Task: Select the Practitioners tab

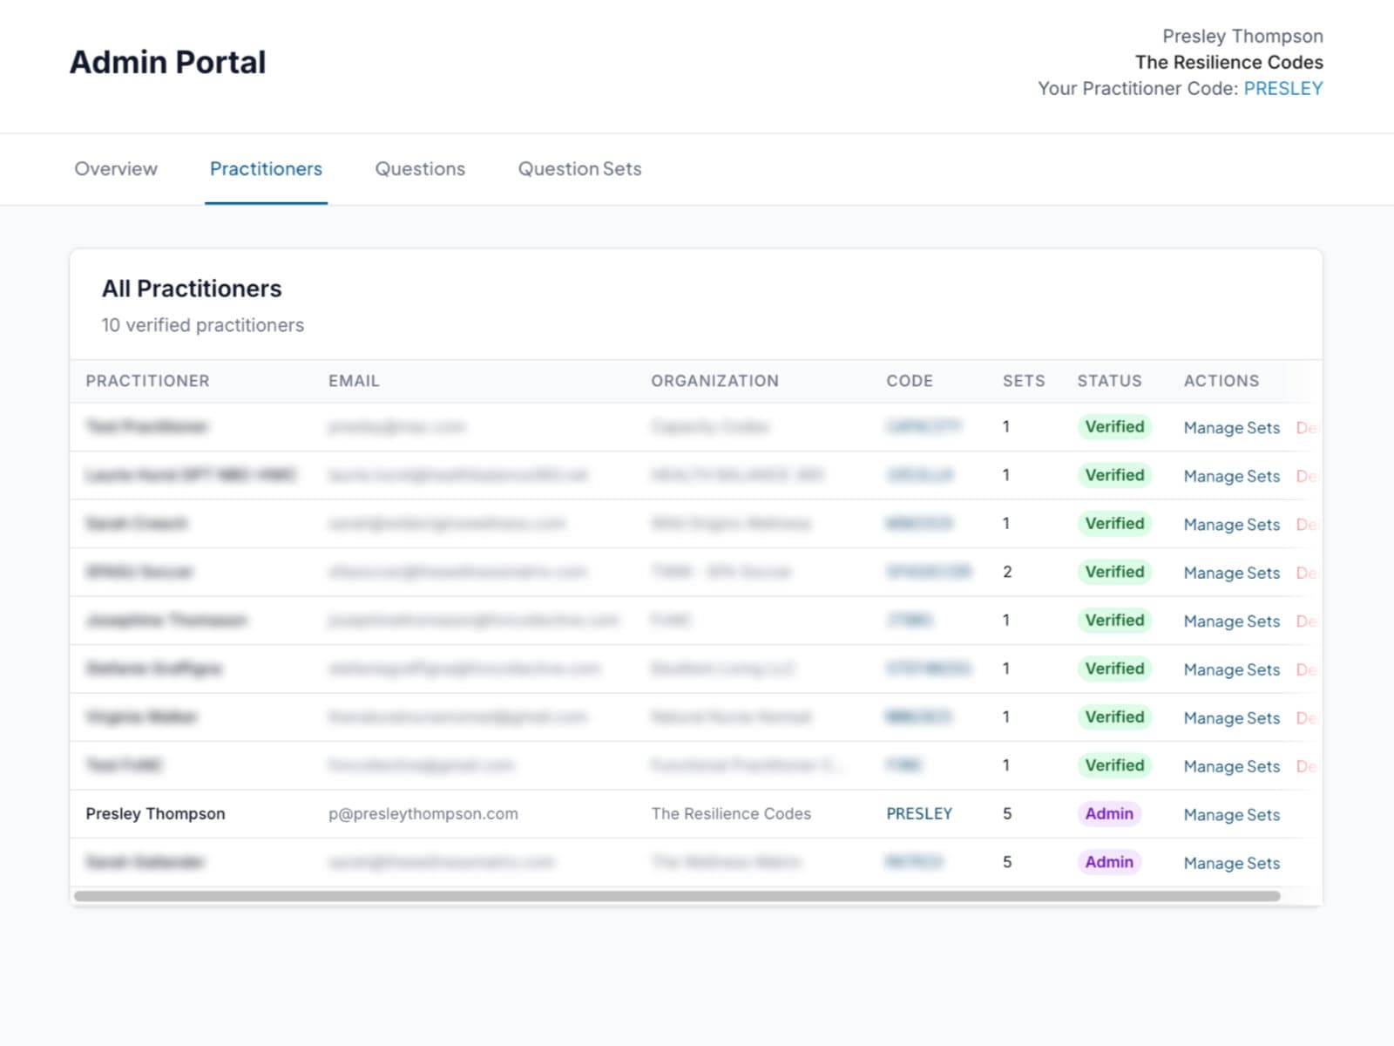Action: click(266, 169)
